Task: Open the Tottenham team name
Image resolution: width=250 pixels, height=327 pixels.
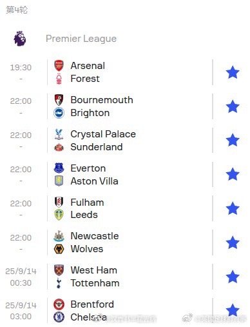Action: point(95,283)
